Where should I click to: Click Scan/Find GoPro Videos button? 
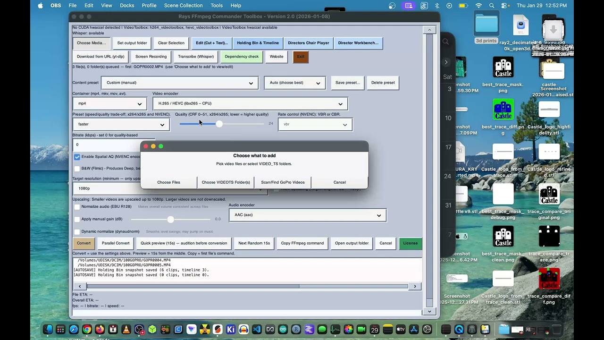(283, 182)
